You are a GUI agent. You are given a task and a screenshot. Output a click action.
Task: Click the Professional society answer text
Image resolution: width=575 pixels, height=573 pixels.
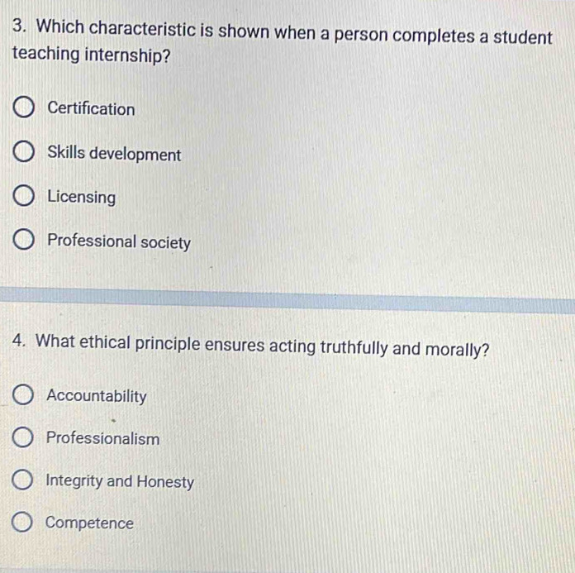tap(119, 242)
